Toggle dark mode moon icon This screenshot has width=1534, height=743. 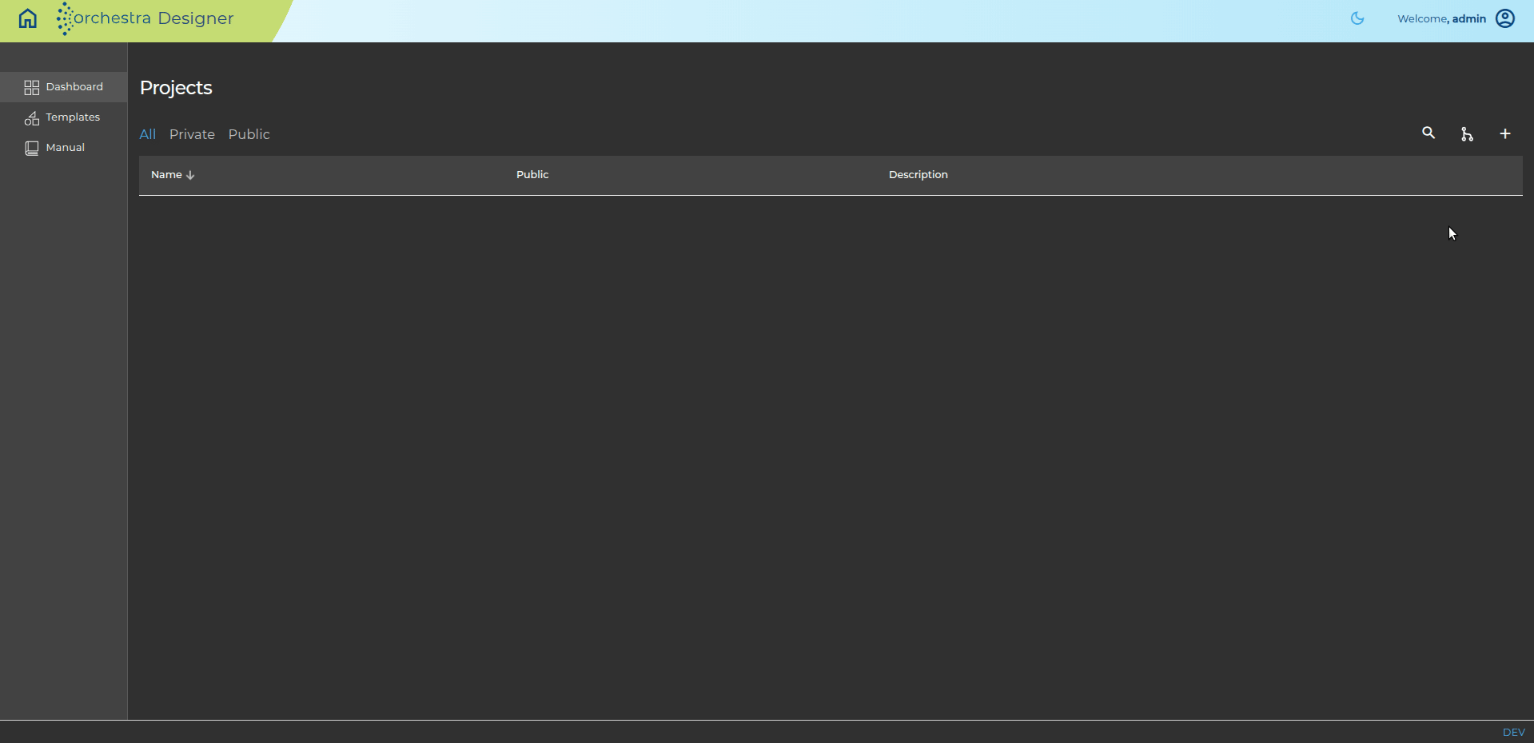(x=1357, y=18)
